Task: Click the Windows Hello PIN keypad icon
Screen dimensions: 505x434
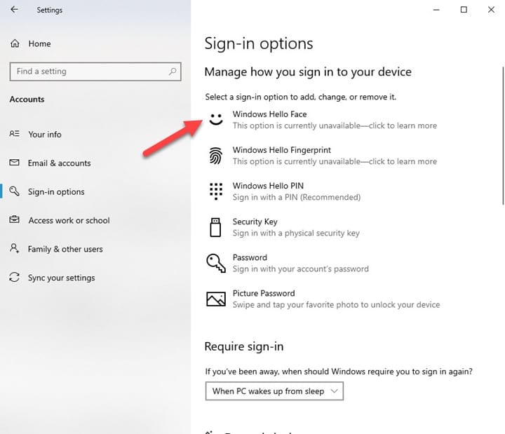Action: (216, 191)
